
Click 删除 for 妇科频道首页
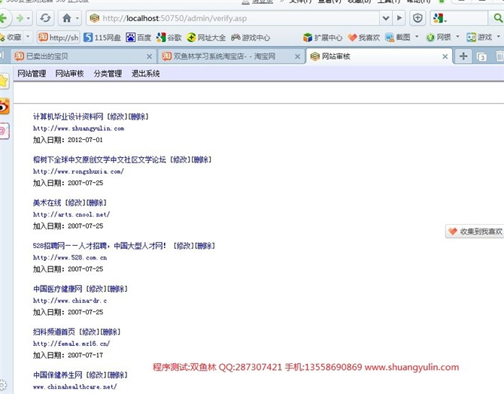(110, 332)
